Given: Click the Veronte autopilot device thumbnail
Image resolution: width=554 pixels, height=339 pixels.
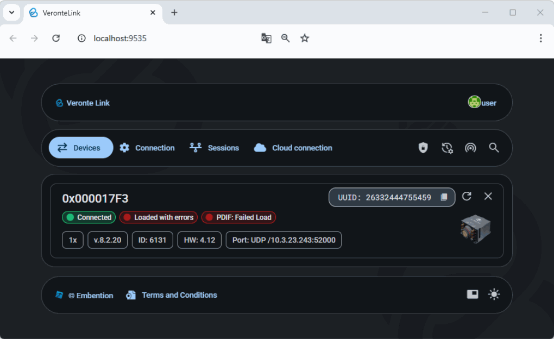Looking at the screenshot, I should click(x=475, y=229).
